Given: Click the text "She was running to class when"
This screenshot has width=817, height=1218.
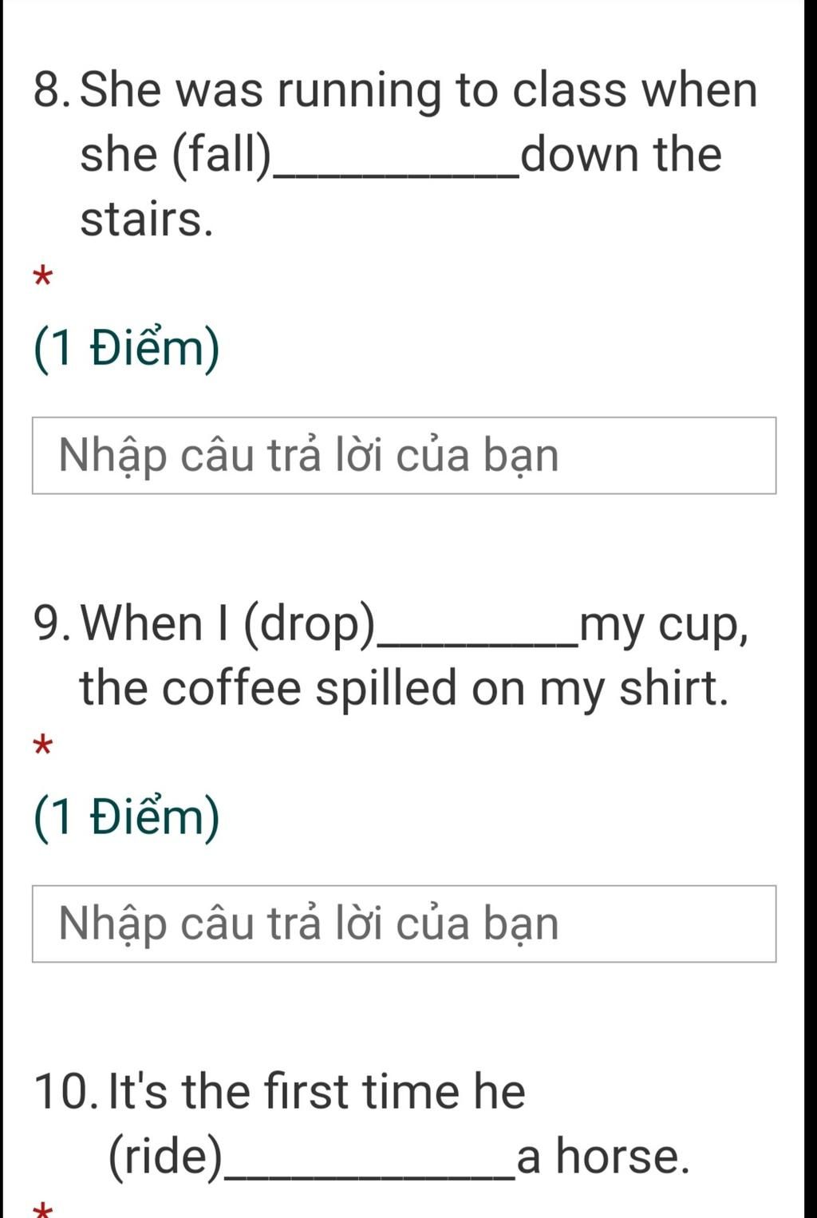Looking at the screenshot, I should [x=419, y=89].
